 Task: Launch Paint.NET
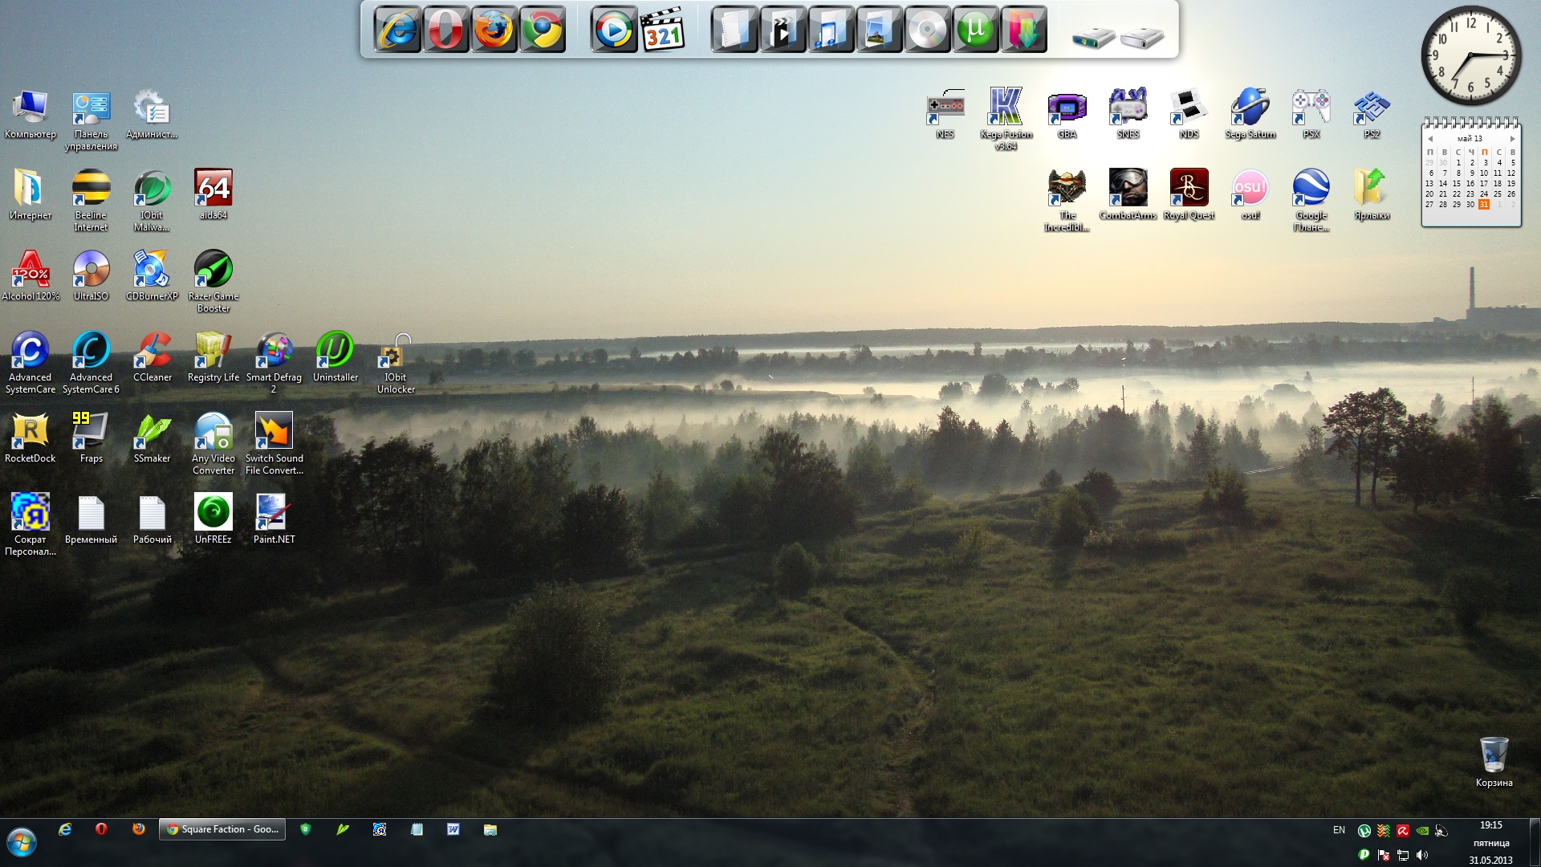[x=273, y=512]
